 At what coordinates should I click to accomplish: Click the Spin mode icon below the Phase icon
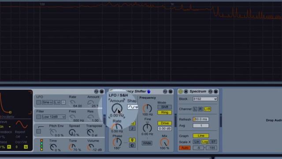132,145
